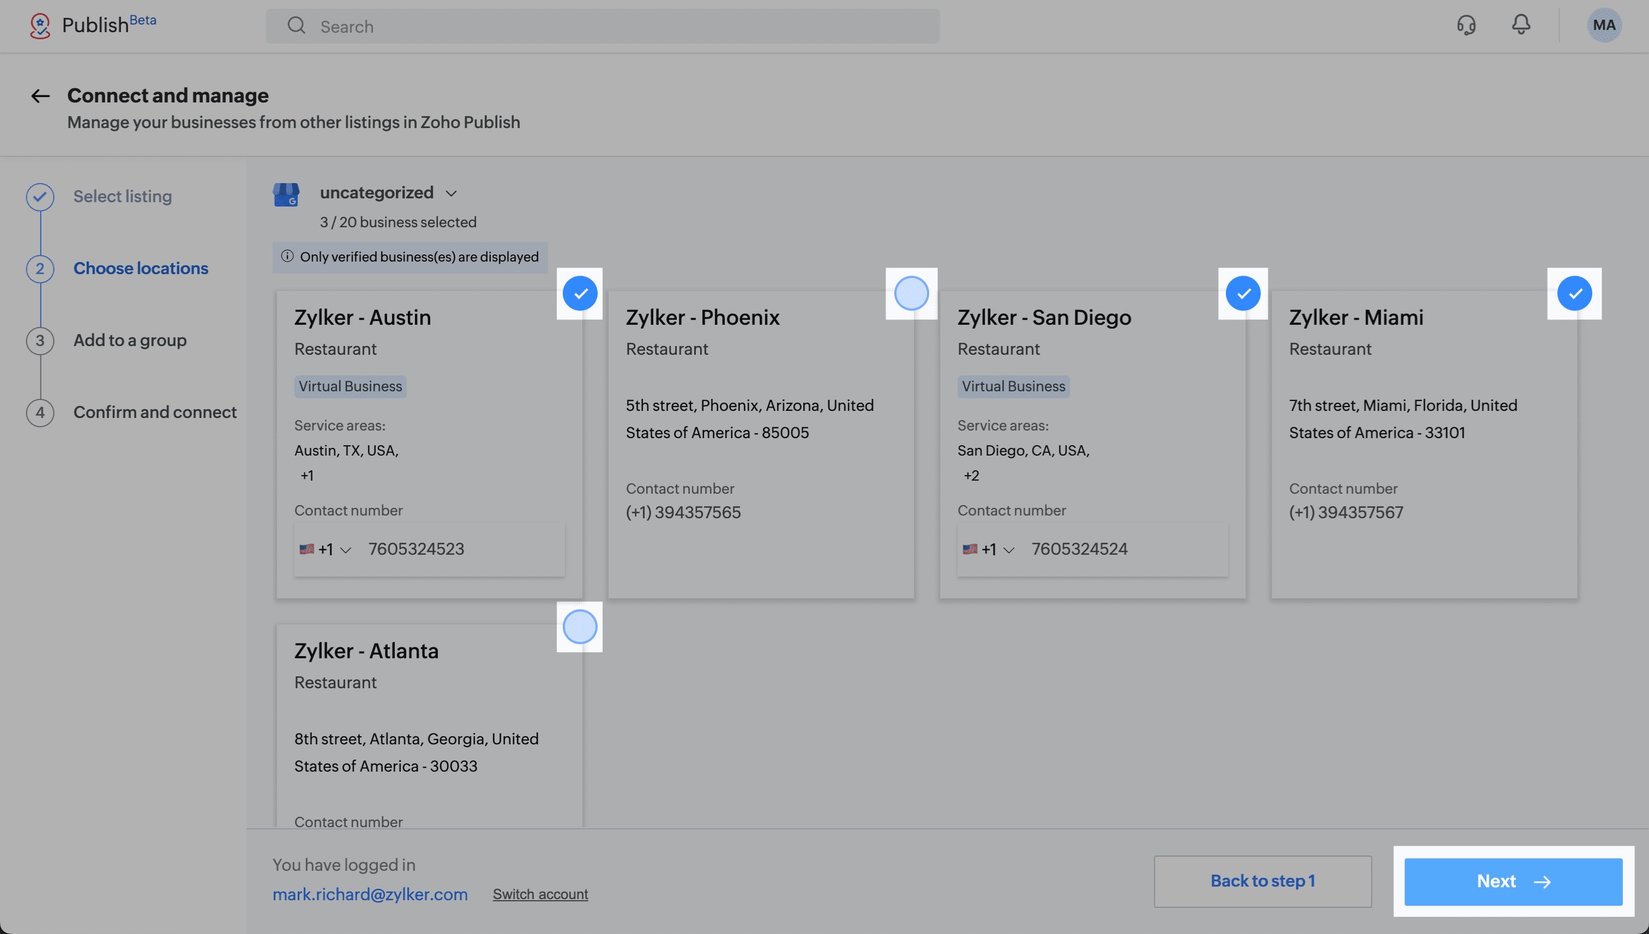Click 'Only verified business(es) are displayed' notice

pyautogui.click(x=410, y=257)
